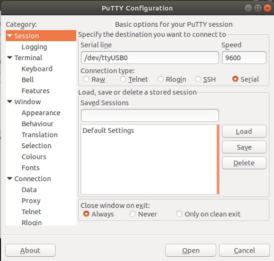Select the Raw connection type

(86, 79)
